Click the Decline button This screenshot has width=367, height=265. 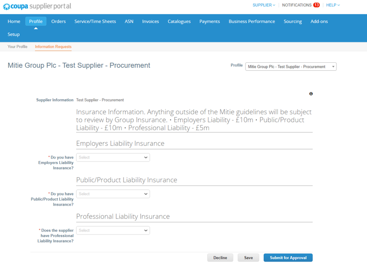(220, 258)
